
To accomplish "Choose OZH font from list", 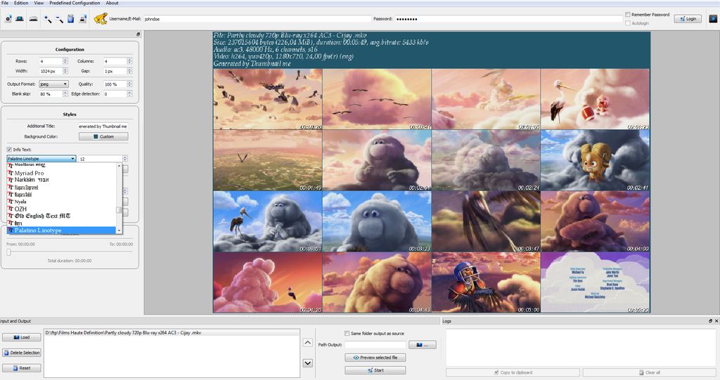I will pyautogui.click(x=63, y=209).
